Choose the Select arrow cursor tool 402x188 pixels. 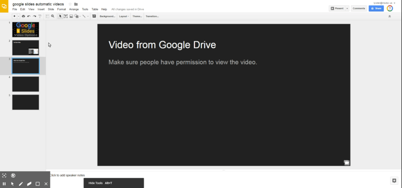pos(60,16)
